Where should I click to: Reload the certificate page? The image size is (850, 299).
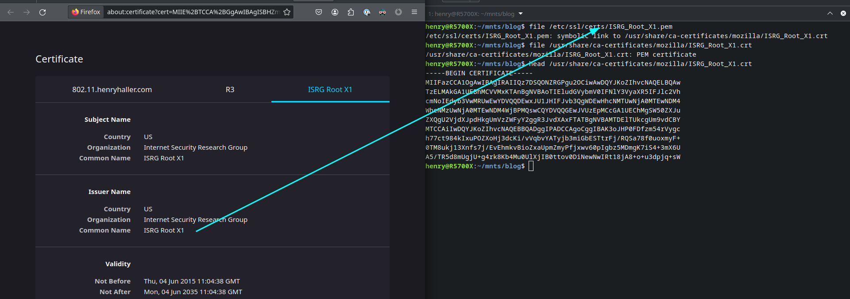point(42,12)
